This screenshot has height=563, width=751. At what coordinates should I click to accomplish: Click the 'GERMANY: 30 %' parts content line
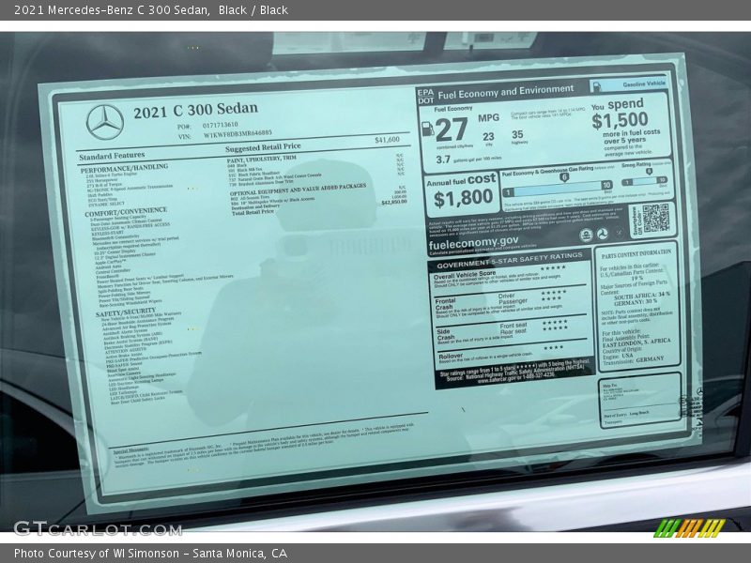coord(636,302)
